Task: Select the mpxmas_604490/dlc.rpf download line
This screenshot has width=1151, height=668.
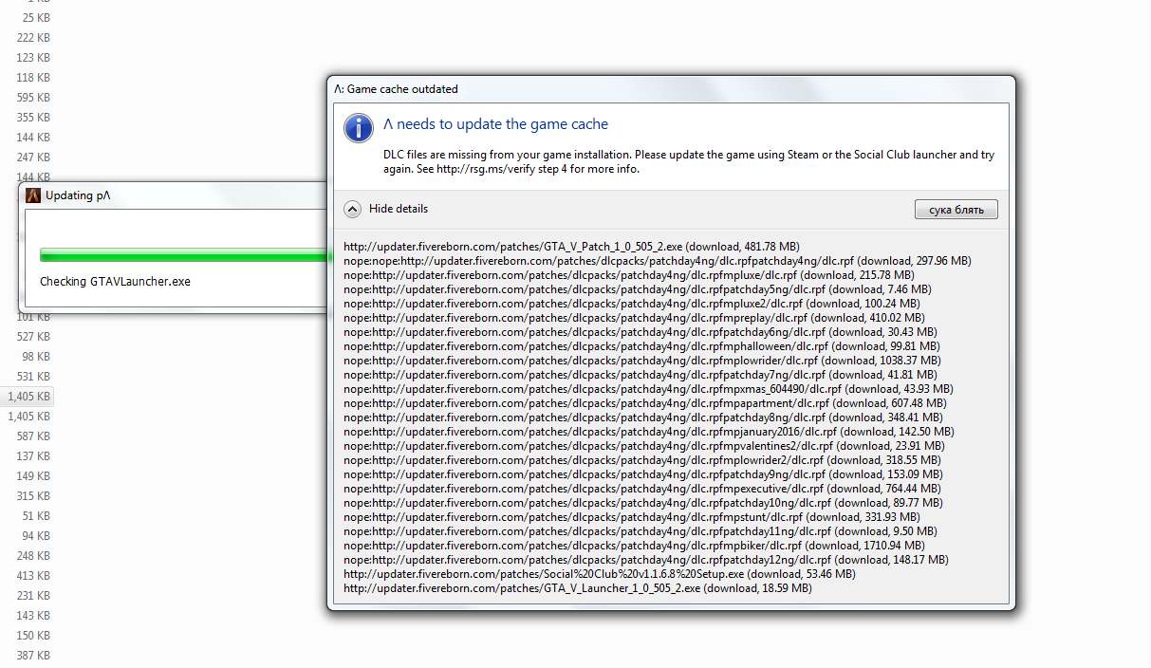Action: pyautogui.click(x=649, y=389)
